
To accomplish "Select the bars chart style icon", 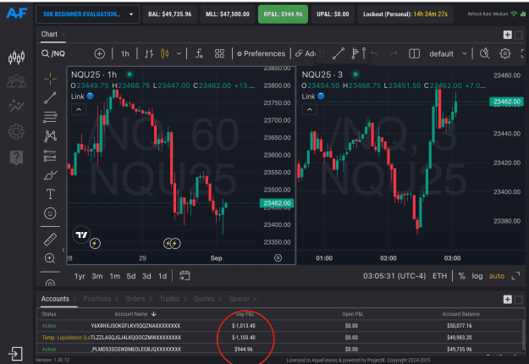I will pos(149,53).
